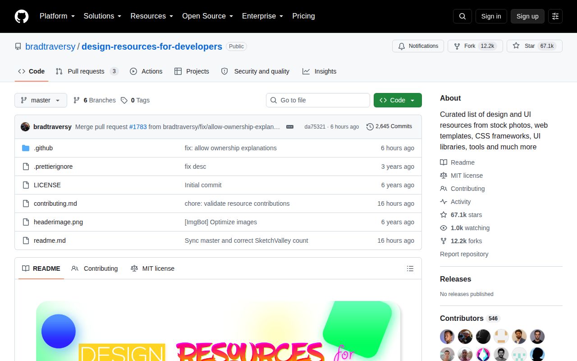The image size is (577, 361).
Task: Click the commit details ellipsis icon
Action: tap(290, 127)
